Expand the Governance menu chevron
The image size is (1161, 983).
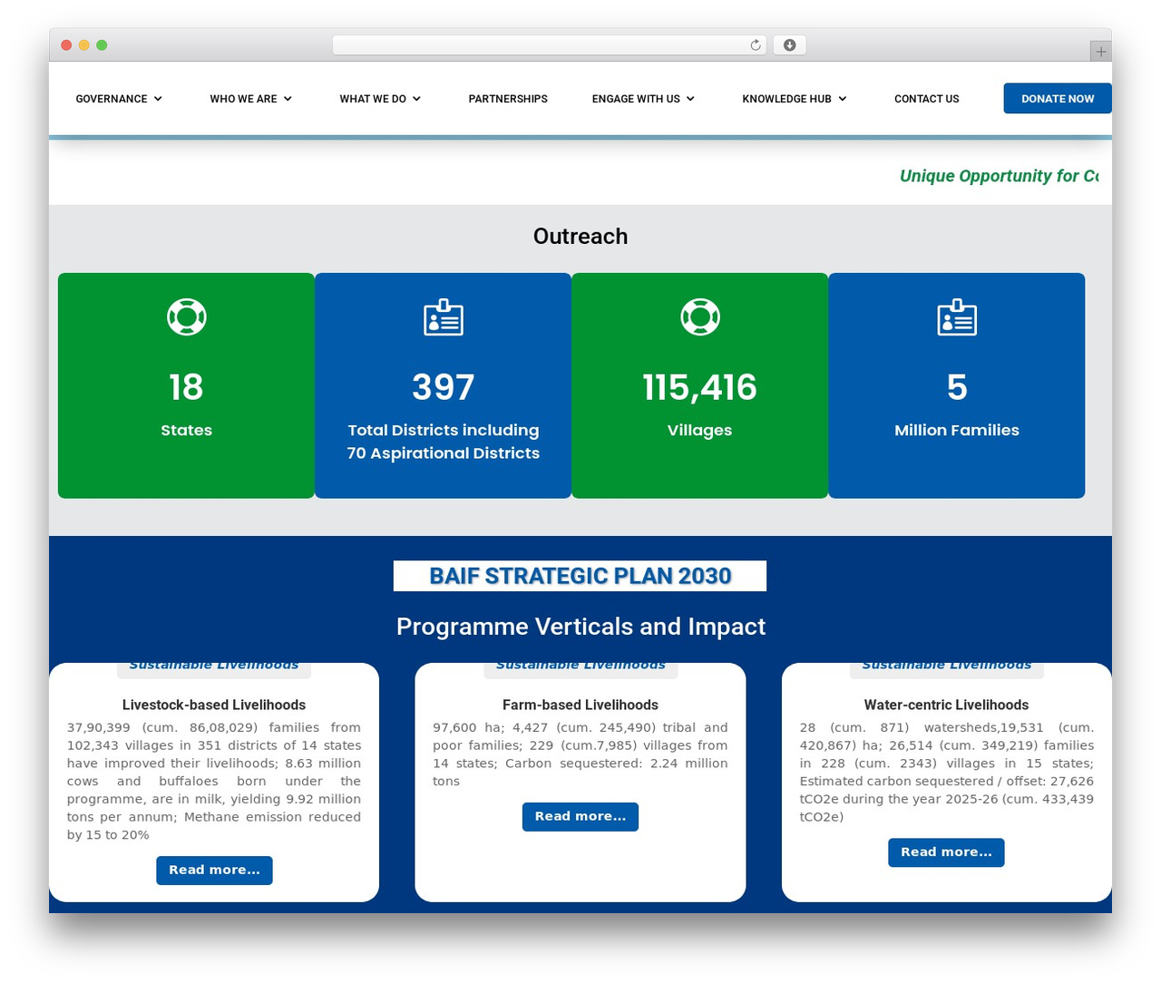[158, 99]
